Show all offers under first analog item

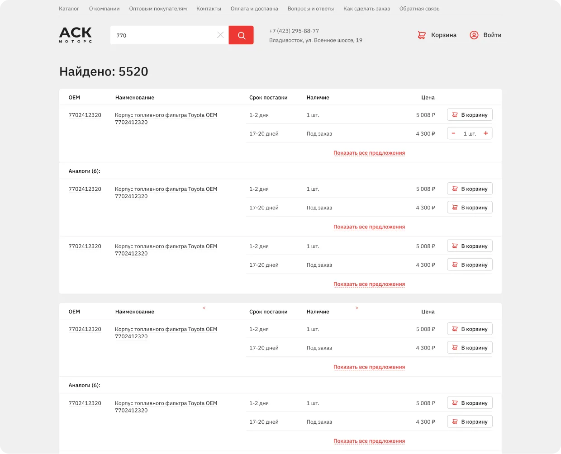pyautogui.click(x=369, y=227)
